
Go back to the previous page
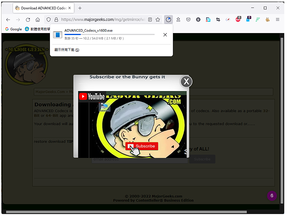pyautogui.click(x=8, y=20)
